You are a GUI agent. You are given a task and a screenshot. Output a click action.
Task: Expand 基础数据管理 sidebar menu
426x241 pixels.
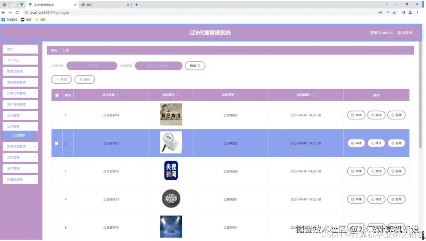(20, 82)
